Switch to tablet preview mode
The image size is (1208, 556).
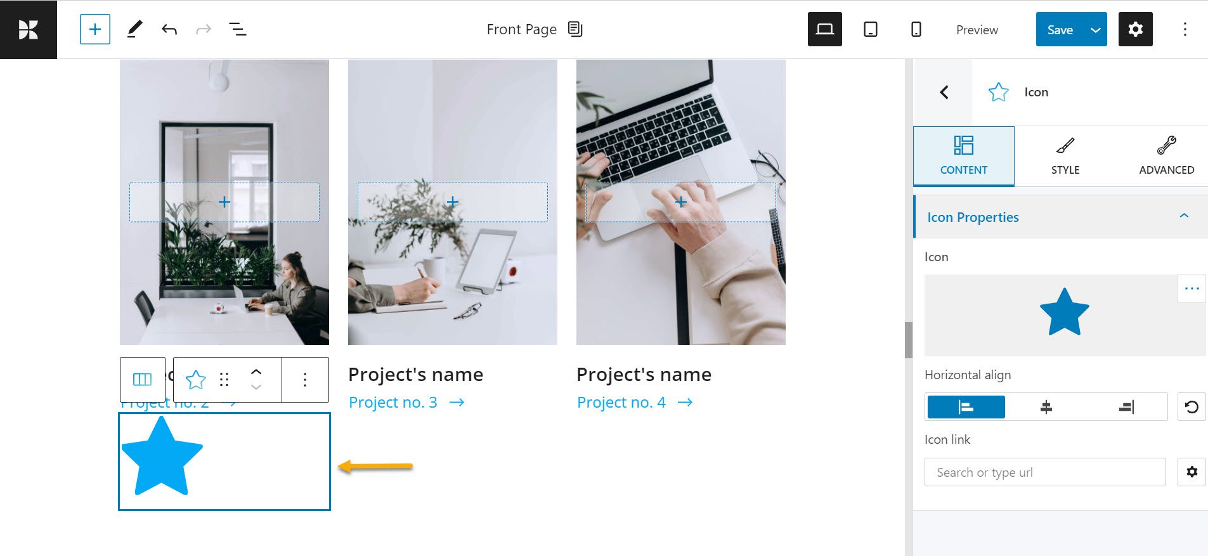point(871,29)
